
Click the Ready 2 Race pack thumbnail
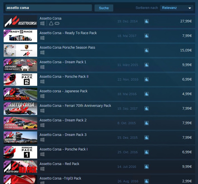[x=20, y=36]
